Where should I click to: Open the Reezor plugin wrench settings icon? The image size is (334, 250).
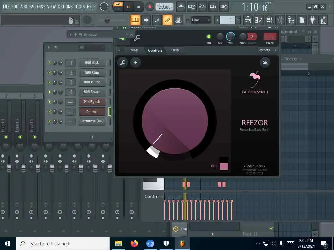tap(137, 38)
